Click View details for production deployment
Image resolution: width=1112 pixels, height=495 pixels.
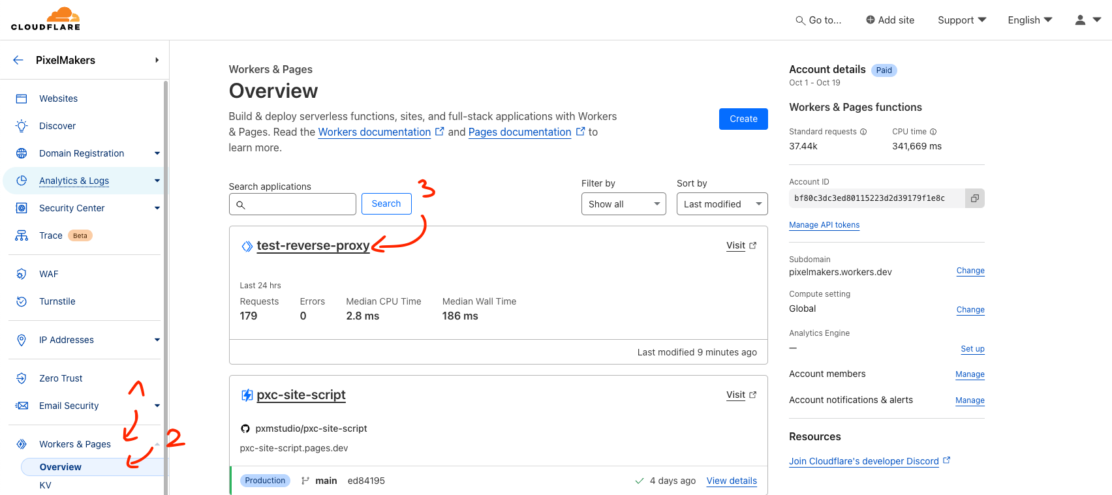[732, 481]
